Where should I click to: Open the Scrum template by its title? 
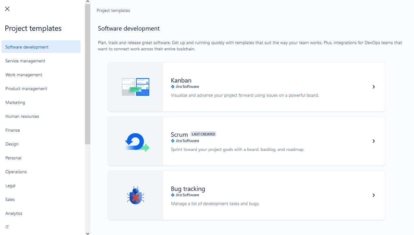179,134
